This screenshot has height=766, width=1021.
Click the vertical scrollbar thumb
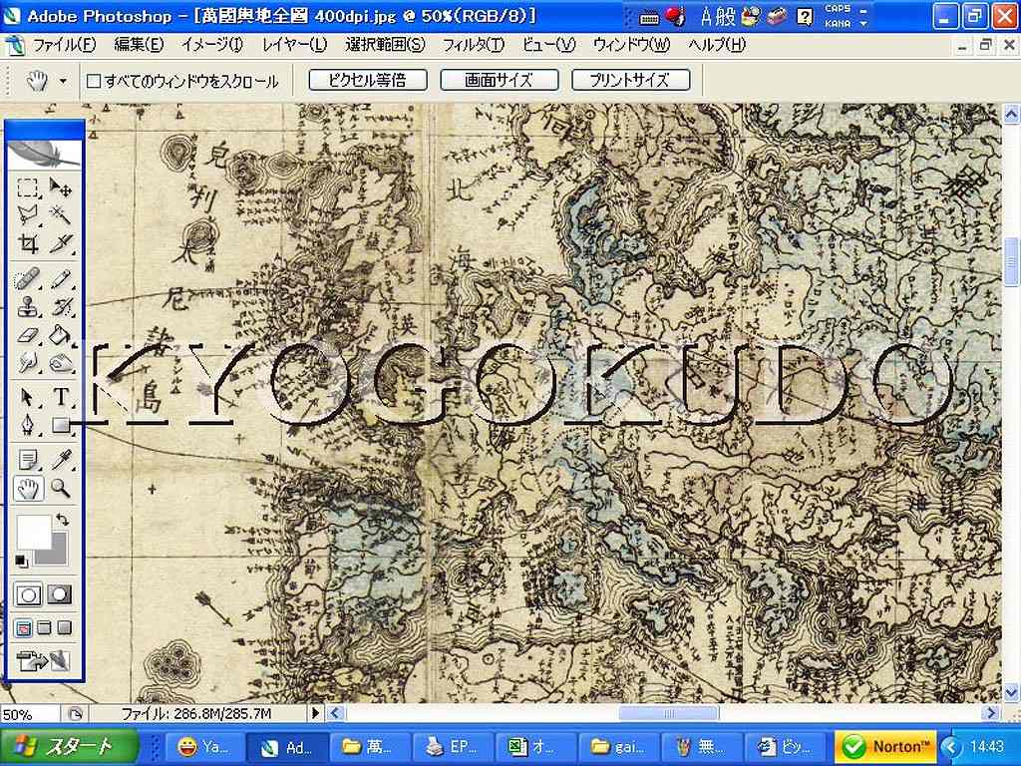(x=1011, y=261)
